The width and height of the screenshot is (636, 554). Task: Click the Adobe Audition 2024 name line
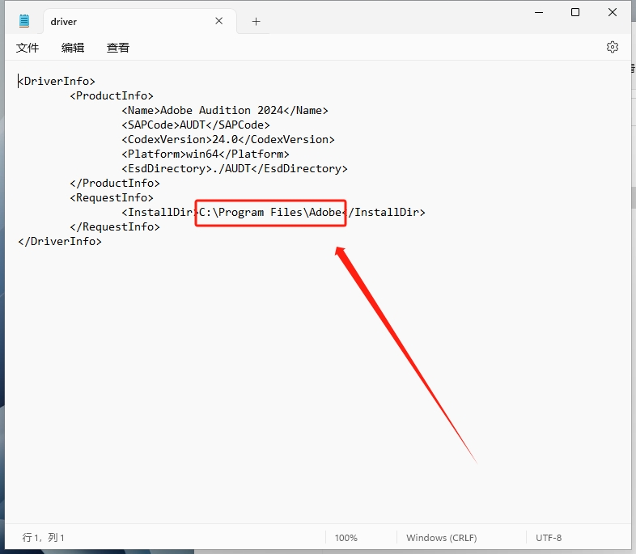point(225,110)
